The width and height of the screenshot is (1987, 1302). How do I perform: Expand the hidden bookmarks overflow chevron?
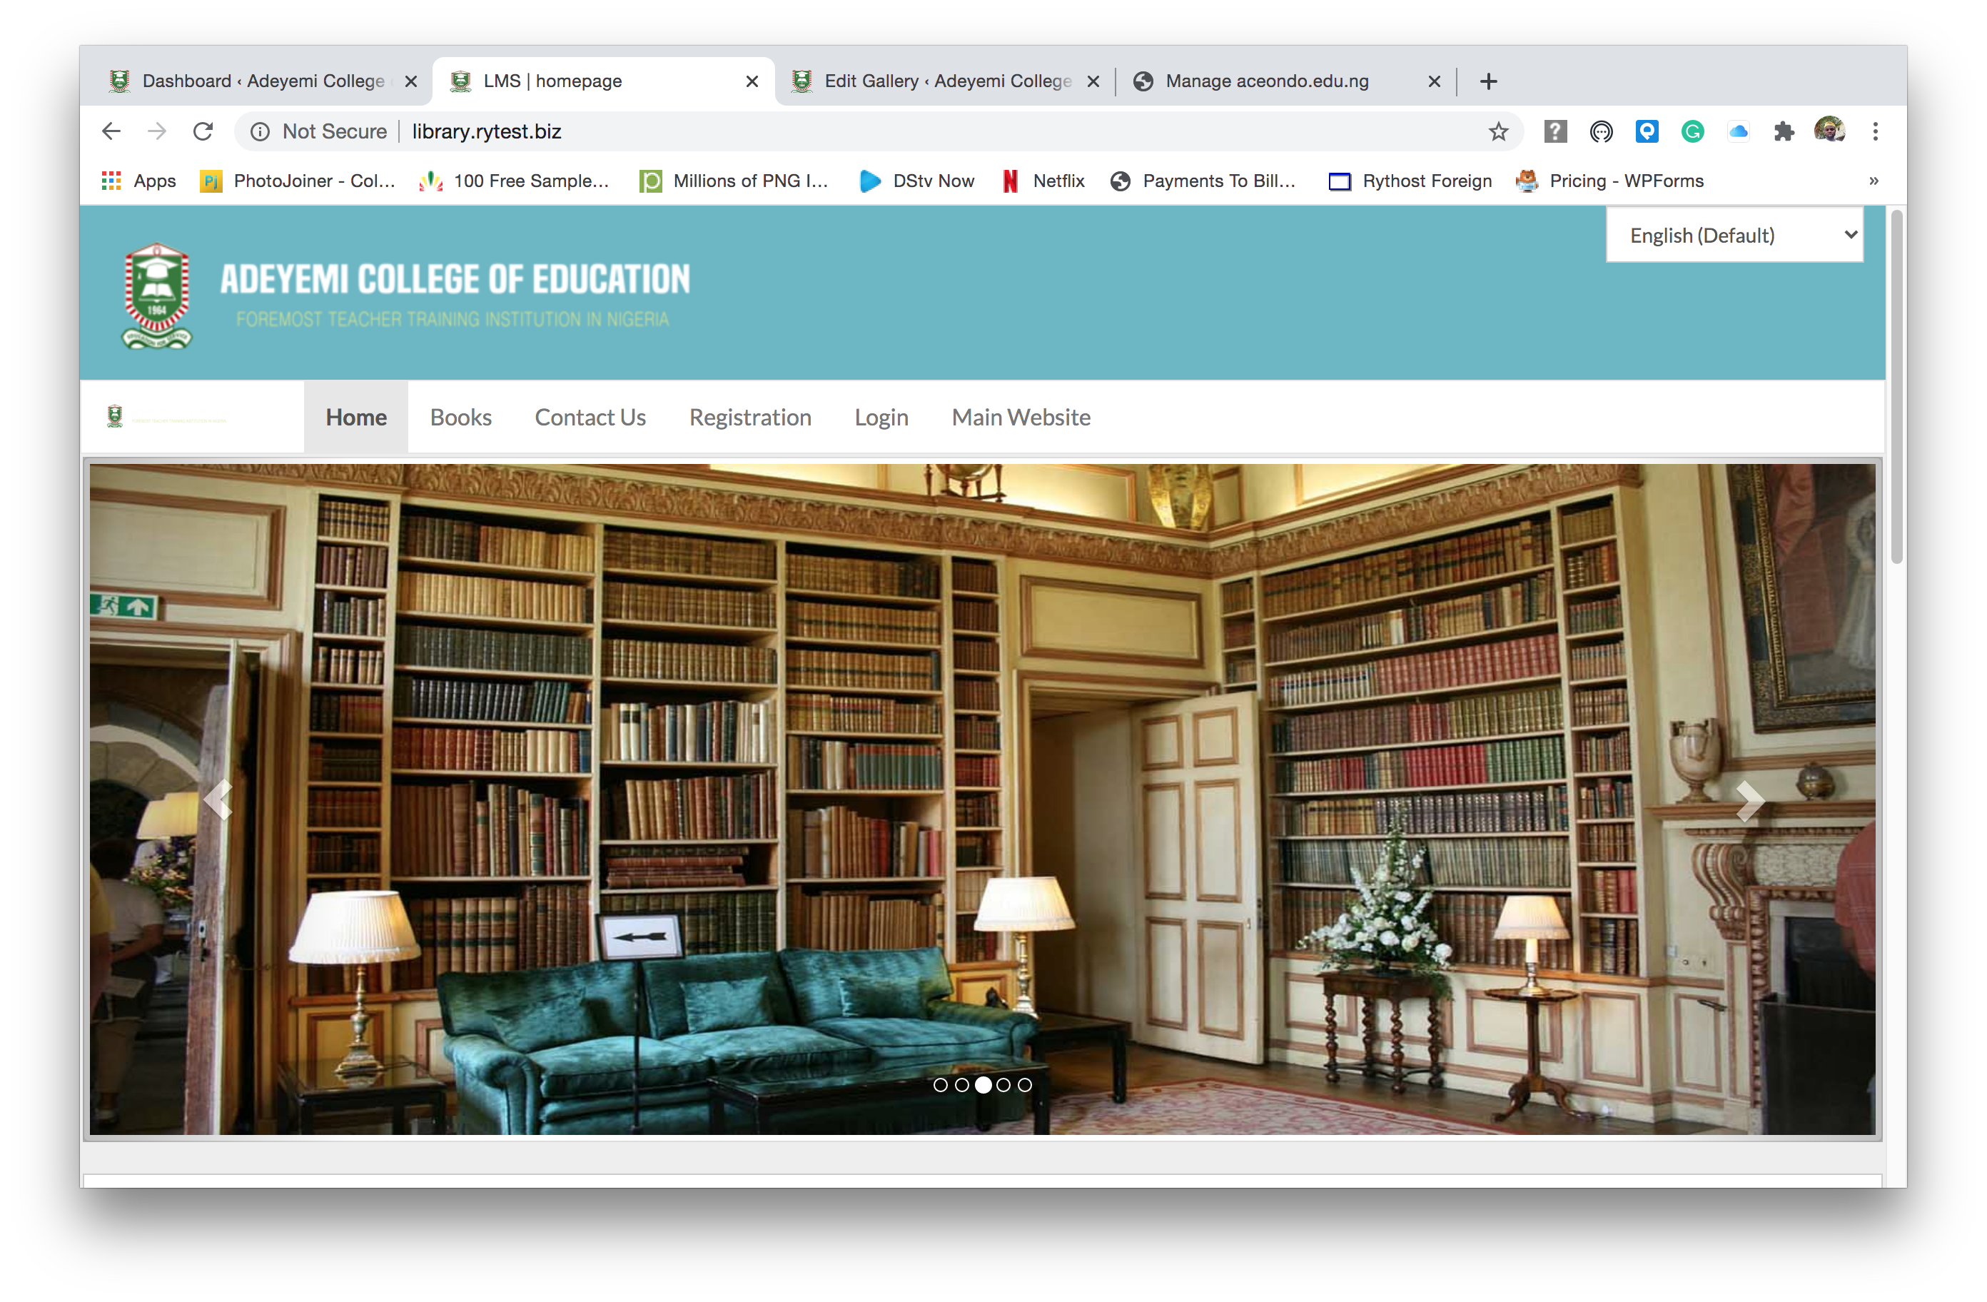click(x=1874, y=181)
